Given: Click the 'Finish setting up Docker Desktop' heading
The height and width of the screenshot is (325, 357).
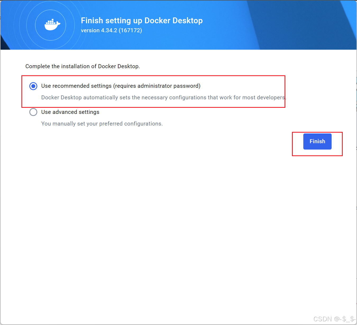Looking at the screenshot, I should (142, 21).
